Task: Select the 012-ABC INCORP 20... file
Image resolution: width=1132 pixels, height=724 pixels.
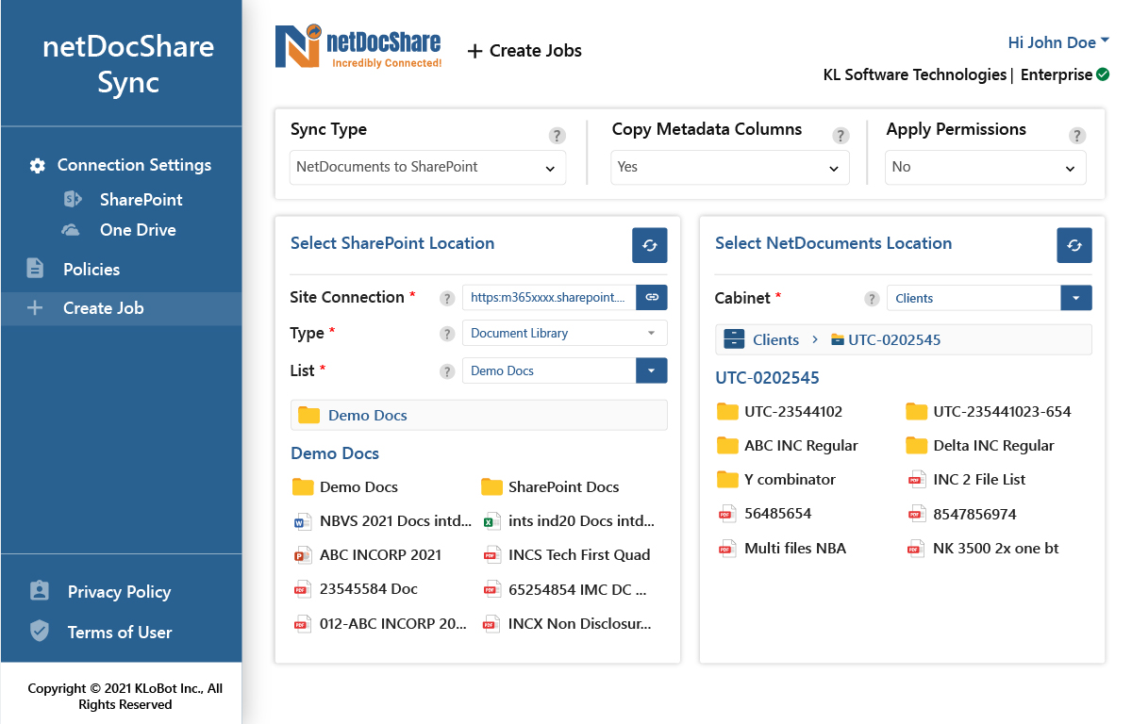Action: (380, 623)
